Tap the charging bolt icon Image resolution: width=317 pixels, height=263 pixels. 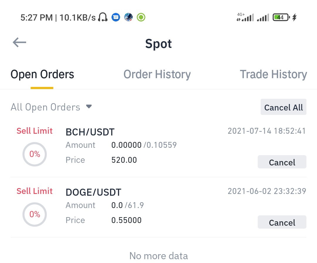click(x=294, y=17)
